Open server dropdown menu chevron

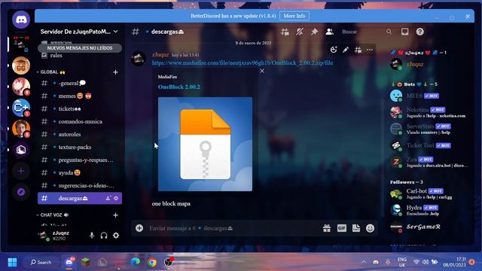[115, 32]
